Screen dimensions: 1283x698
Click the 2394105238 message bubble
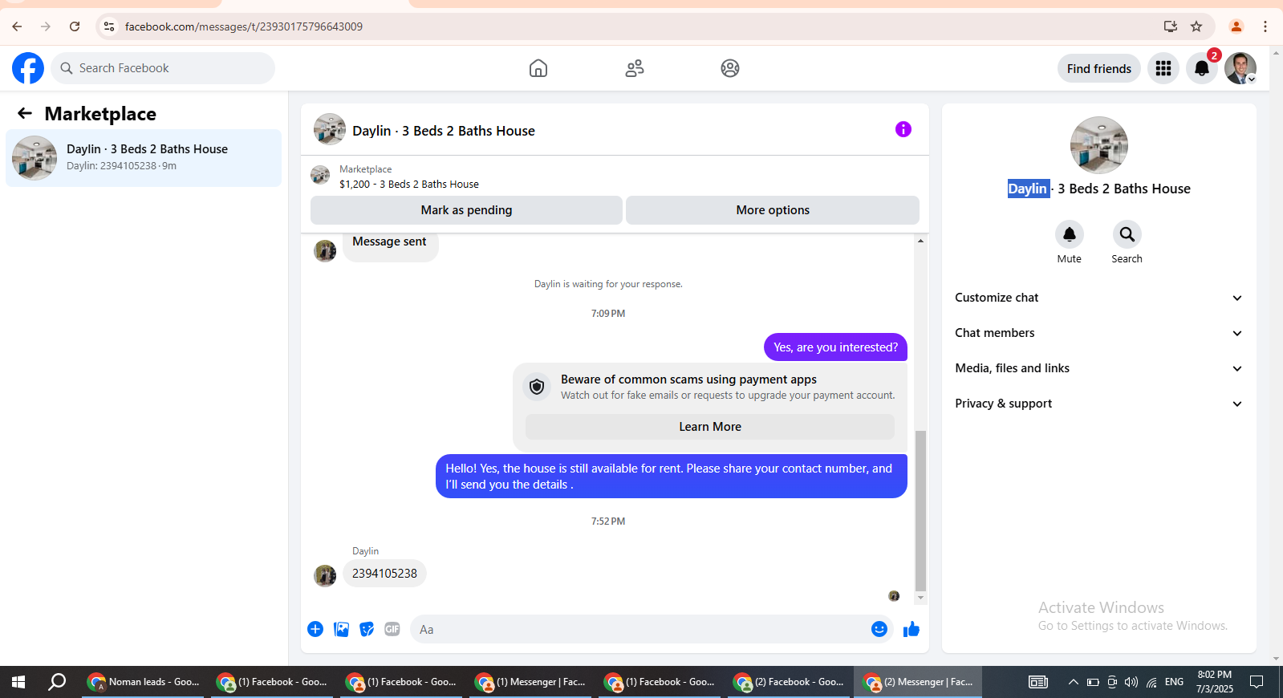tap(384, 574)
